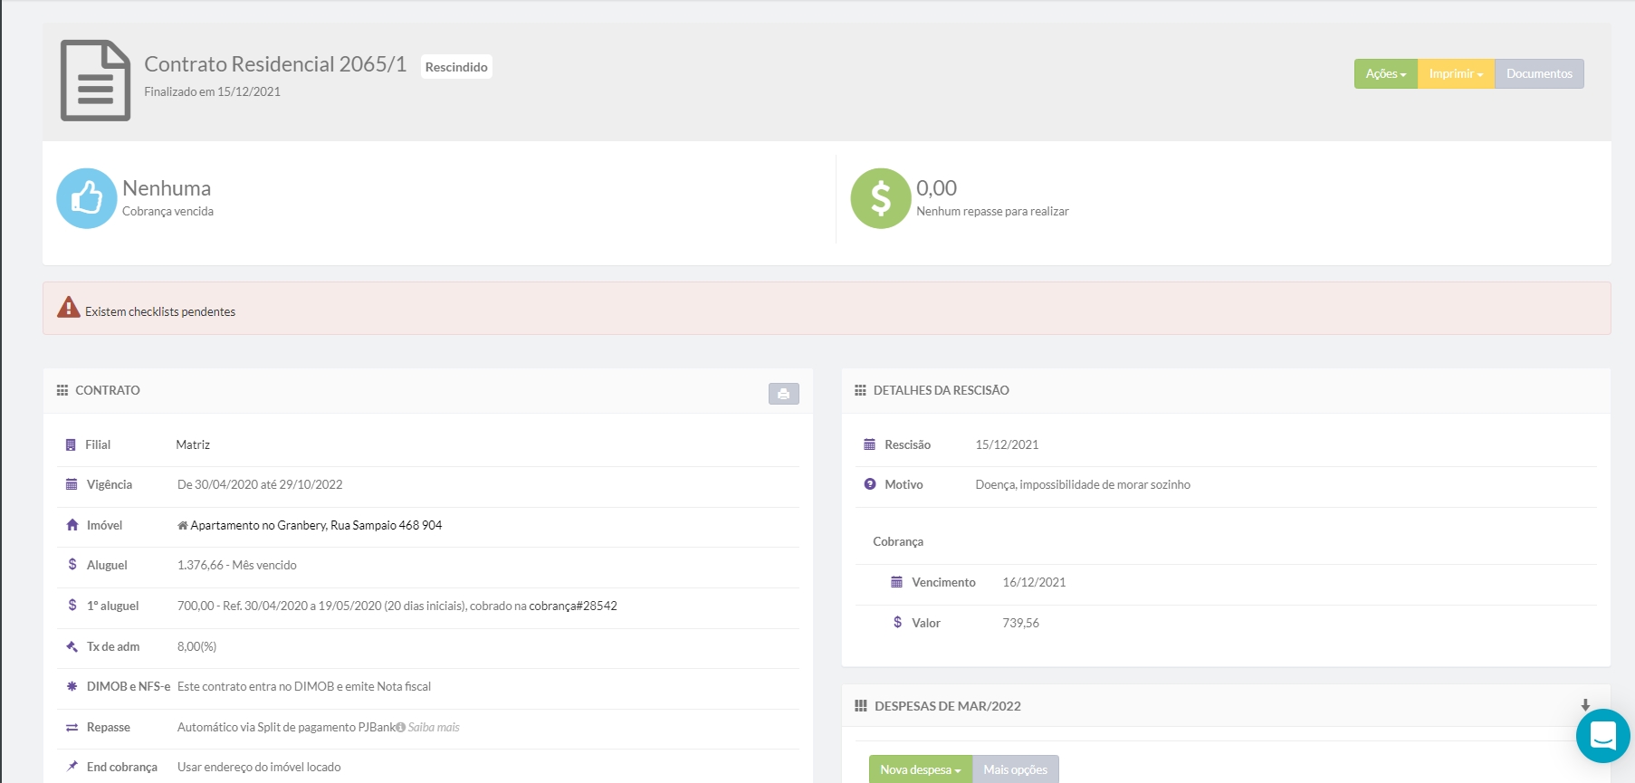Open the Nova despesa dropdown
This screenshot has height=783, width=1635.
click(x=920, y=769)
